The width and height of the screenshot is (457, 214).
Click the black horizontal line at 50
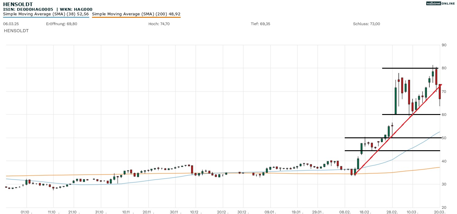tap(393, 138)
